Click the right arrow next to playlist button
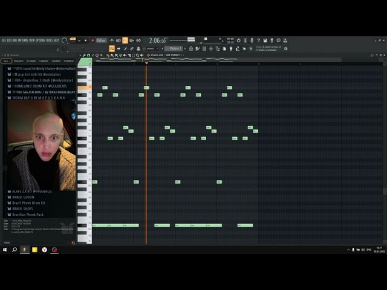The height and width of the screenshot is (290, 387). [119, 48]
